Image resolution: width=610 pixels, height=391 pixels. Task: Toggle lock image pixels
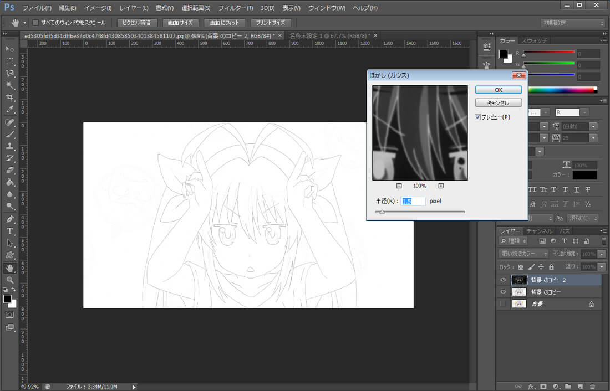531,267
